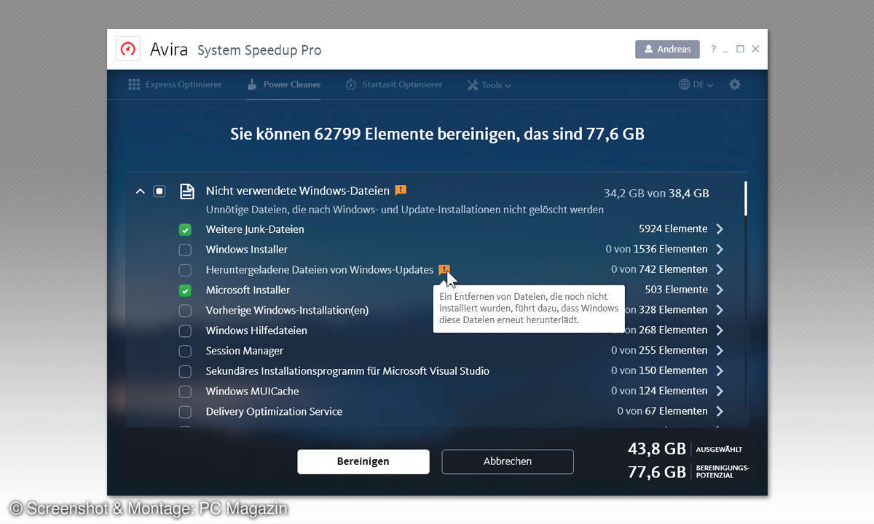Click the Abbrechen button

[x=508, y=461]
